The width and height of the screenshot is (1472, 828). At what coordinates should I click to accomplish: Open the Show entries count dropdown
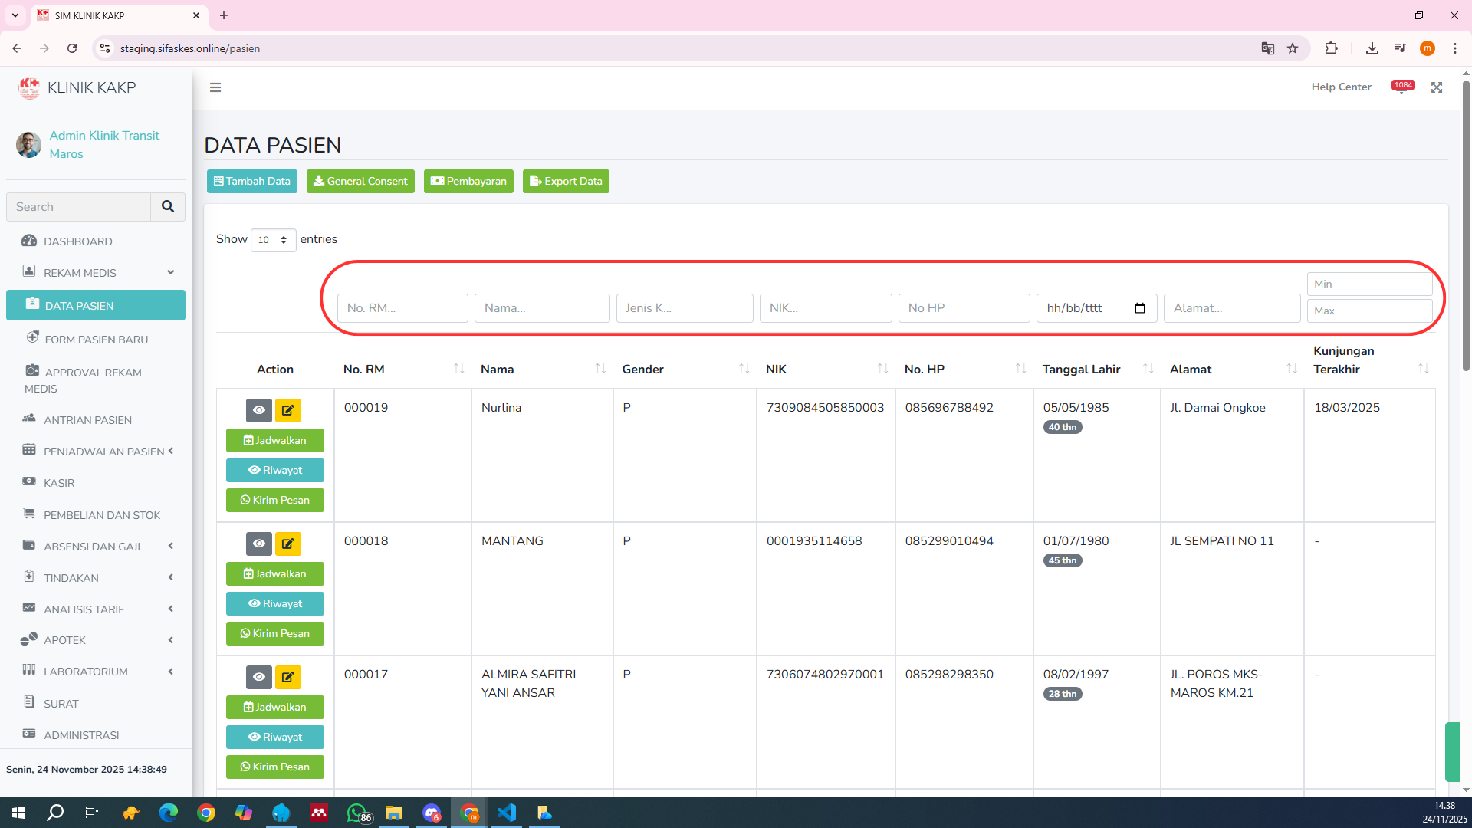click(x=273, y=240)
